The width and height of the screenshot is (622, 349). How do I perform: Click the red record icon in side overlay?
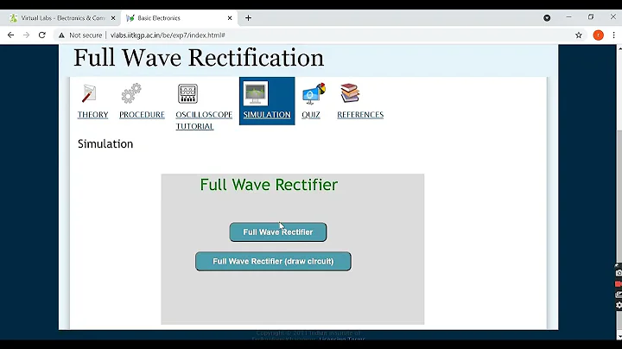(619, 284)
